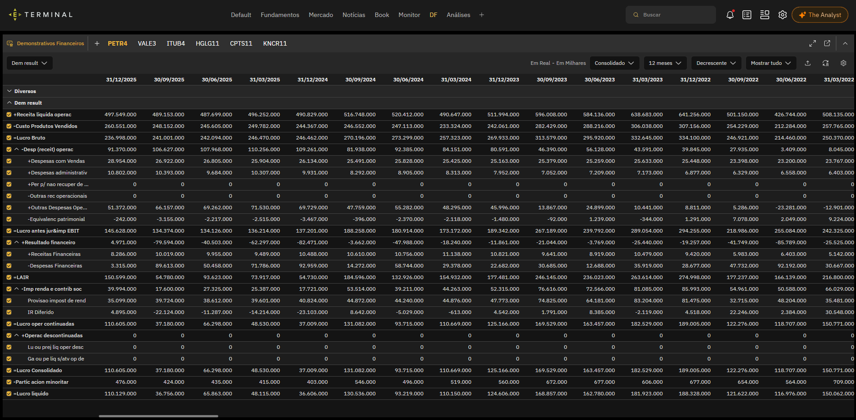Collapse the Desp (receit) operac group
This screenshot has width=856, height=420.
click(x=17, y=149)
